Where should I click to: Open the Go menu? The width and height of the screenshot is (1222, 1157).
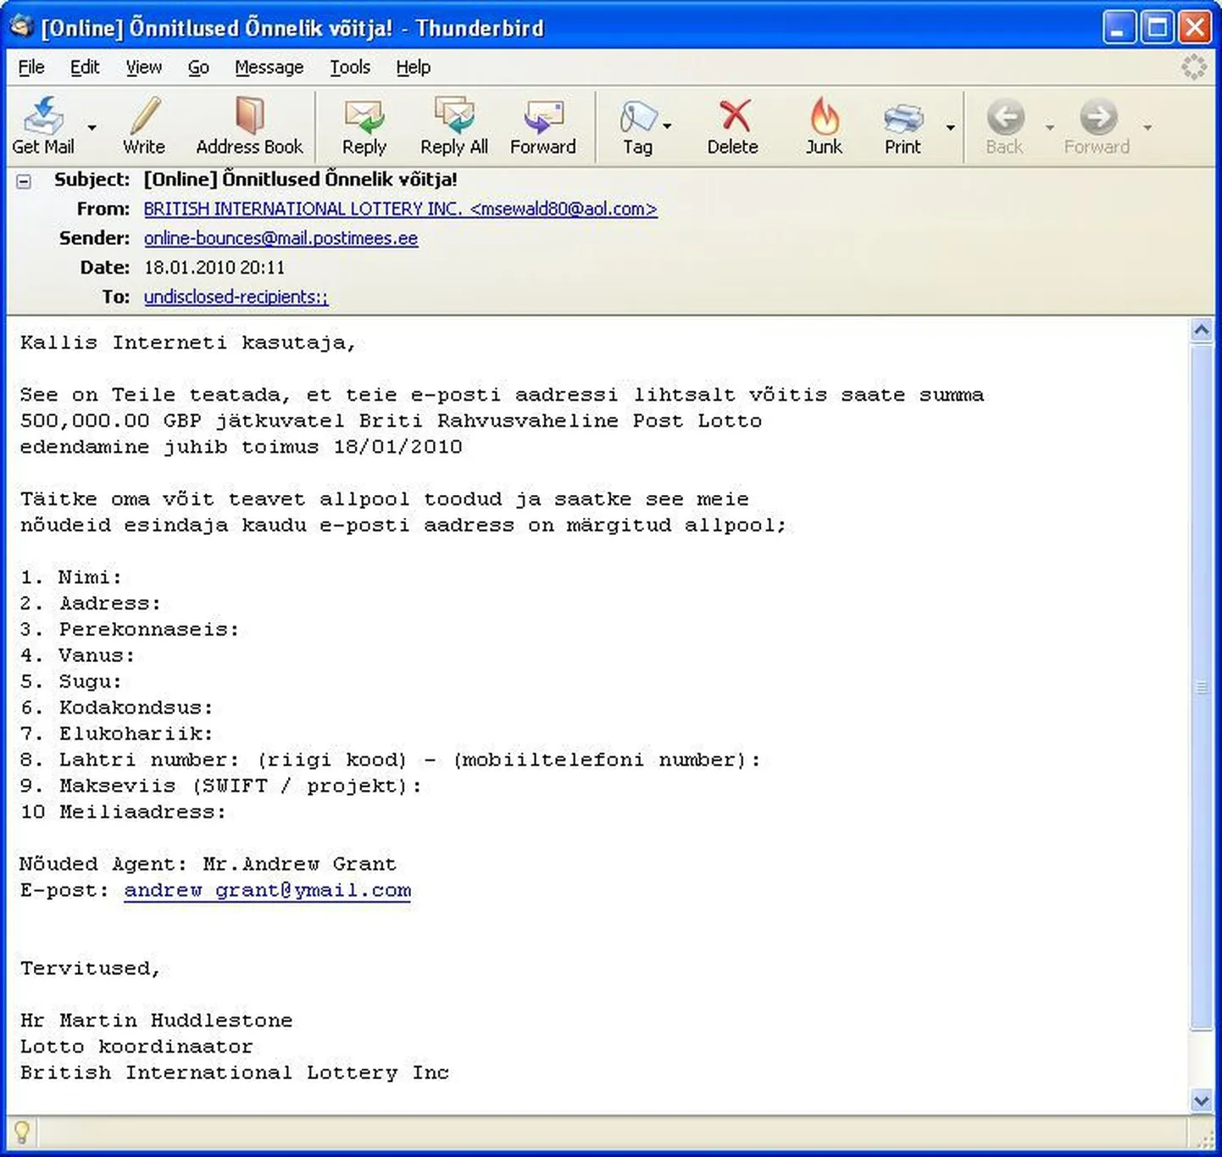point(198,67)
